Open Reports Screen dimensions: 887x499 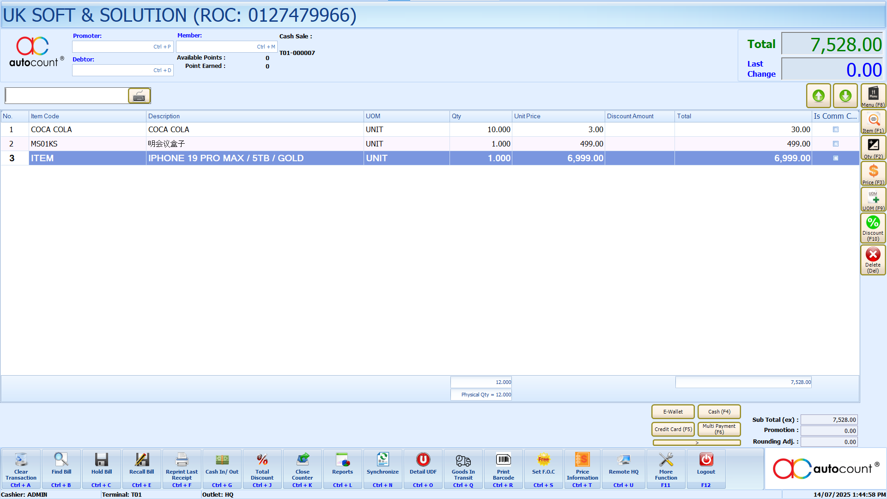pos(342,469)
